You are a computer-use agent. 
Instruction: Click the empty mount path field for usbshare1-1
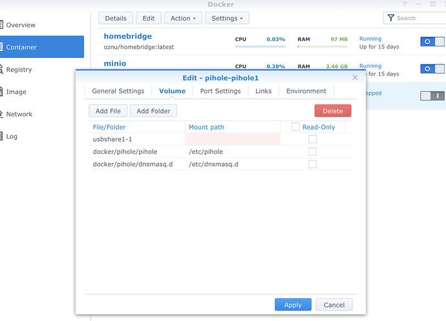coord(232,139)
